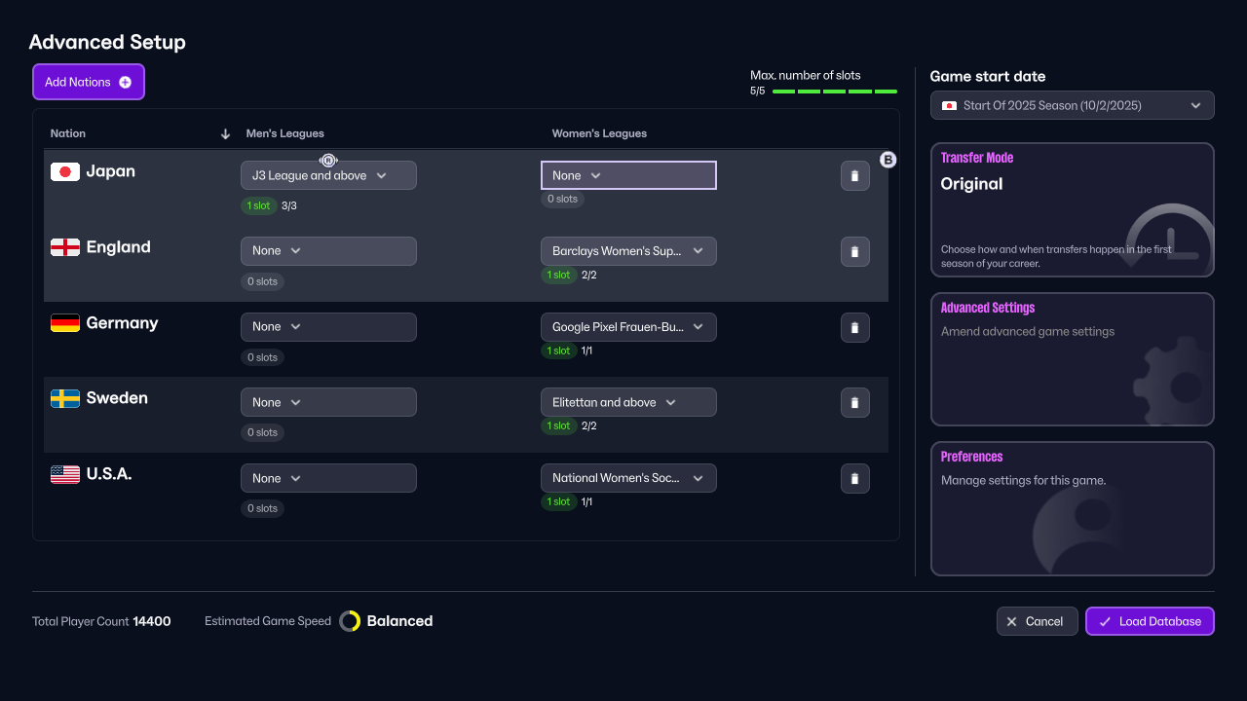Viewport: 1247px width, 701px height.
Task: Open Japan men's J3 League dropdown
Action: click(x=328, y=175)
